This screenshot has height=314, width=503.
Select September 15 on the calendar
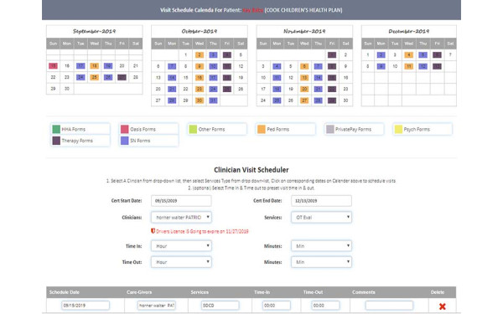53,66
